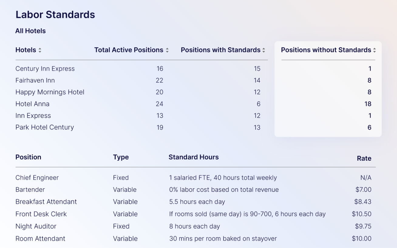The height and width of the screenshot is (248, 397).
Task: Click the Chief Engineer position row
Action: pos(37,178)
